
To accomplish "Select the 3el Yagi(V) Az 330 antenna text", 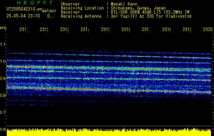I will [151, 16].
